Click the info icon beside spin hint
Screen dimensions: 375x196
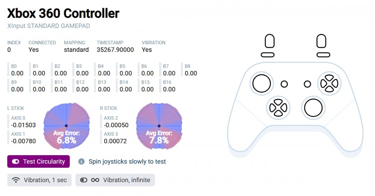point(82,161)
